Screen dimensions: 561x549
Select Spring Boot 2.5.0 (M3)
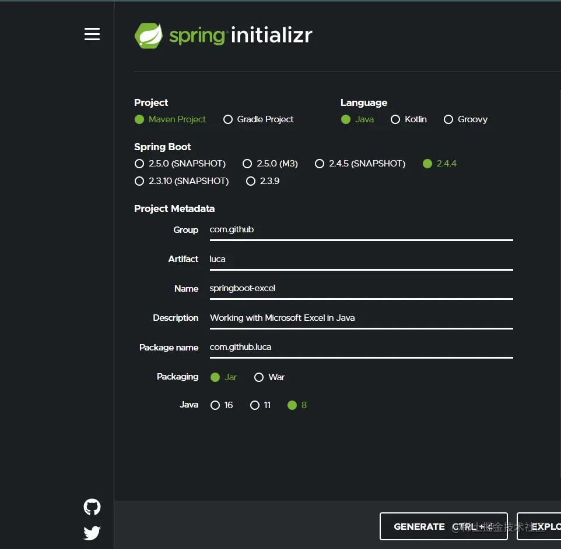coord(270,164)
